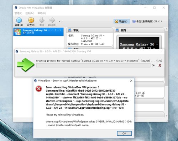Click the New (新建) VM toolbar icon
This screenshot has height=141, width=178.
(19, 20)
